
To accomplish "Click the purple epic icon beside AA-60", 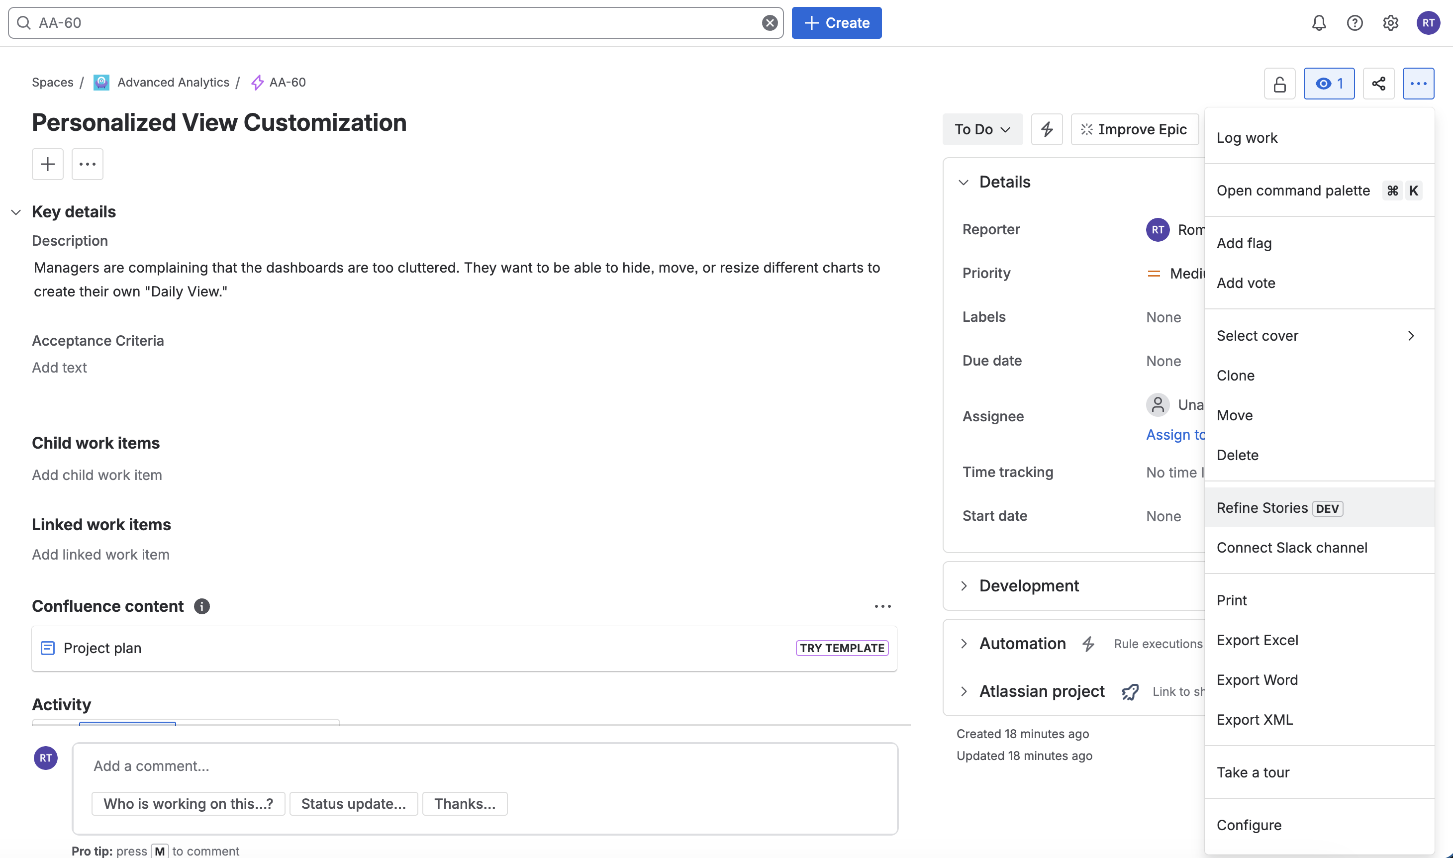I will [256, 82].
